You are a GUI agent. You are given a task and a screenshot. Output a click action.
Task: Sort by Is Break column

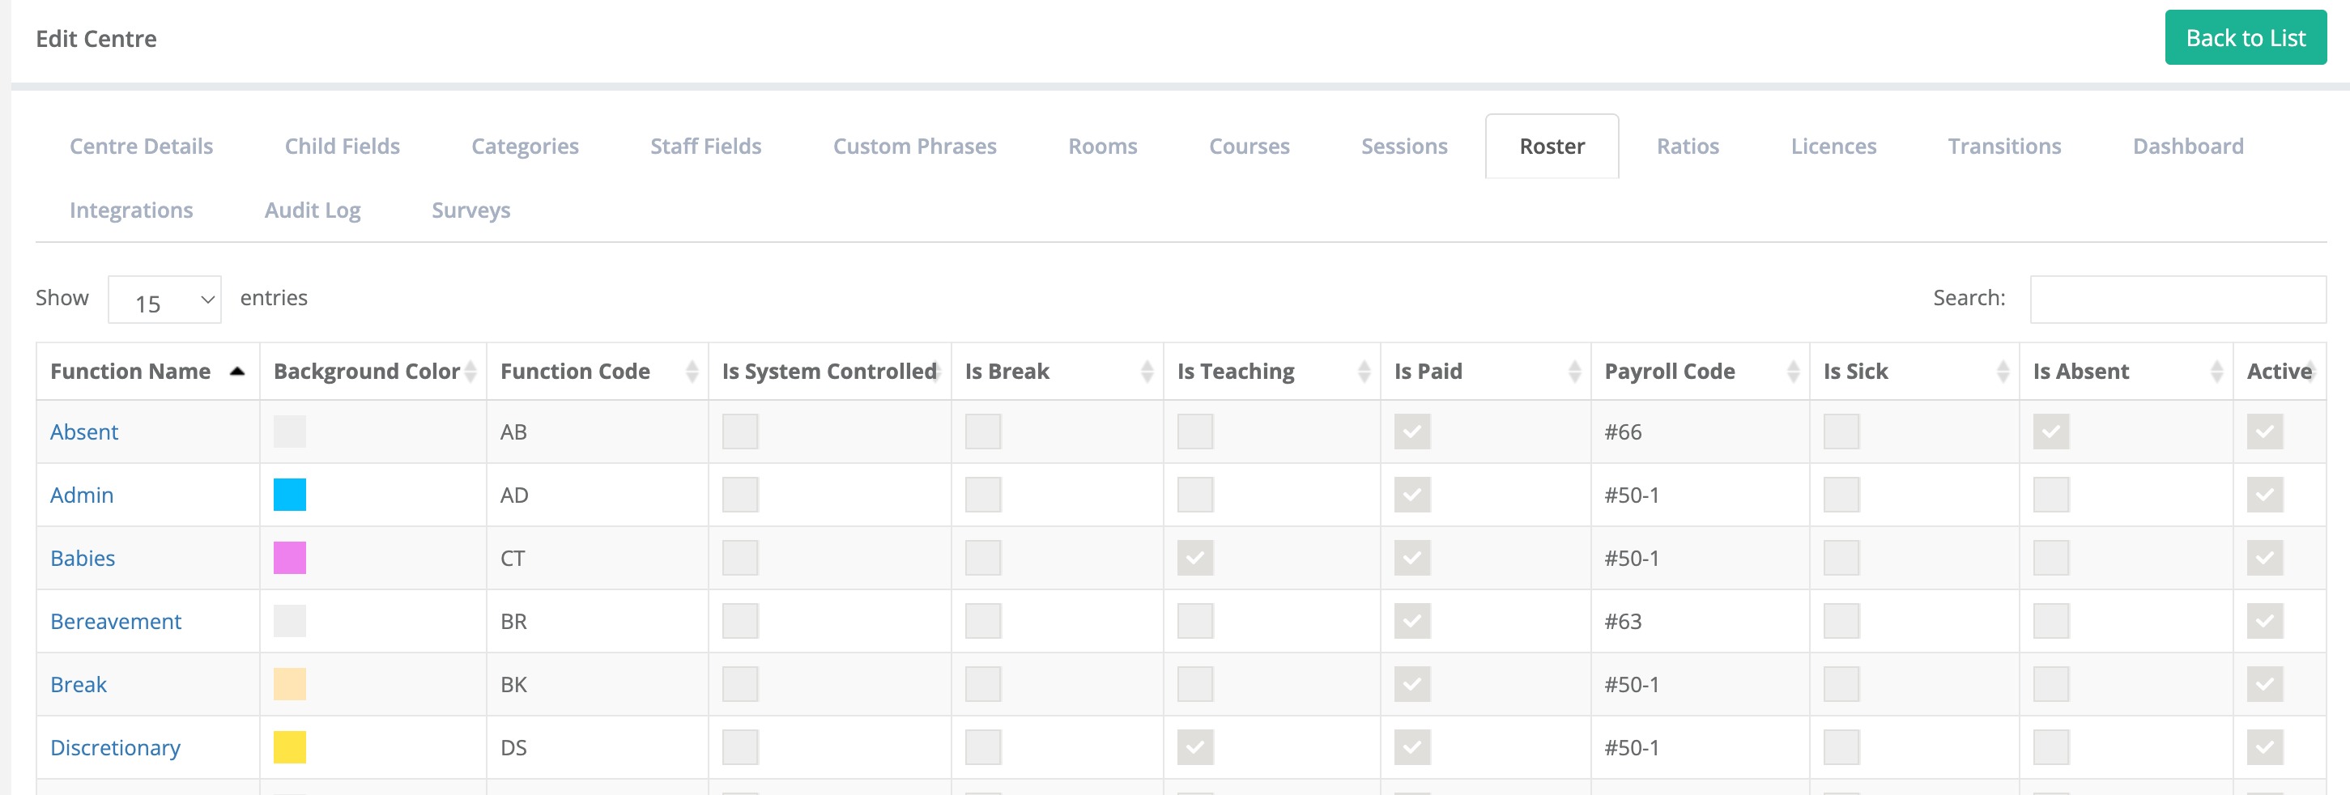point(1057,371)
